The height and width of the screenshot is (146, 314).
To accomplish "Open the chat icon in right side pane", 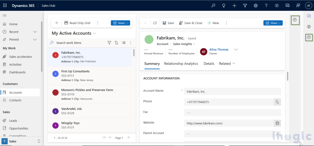I will [x=309, y=16].
